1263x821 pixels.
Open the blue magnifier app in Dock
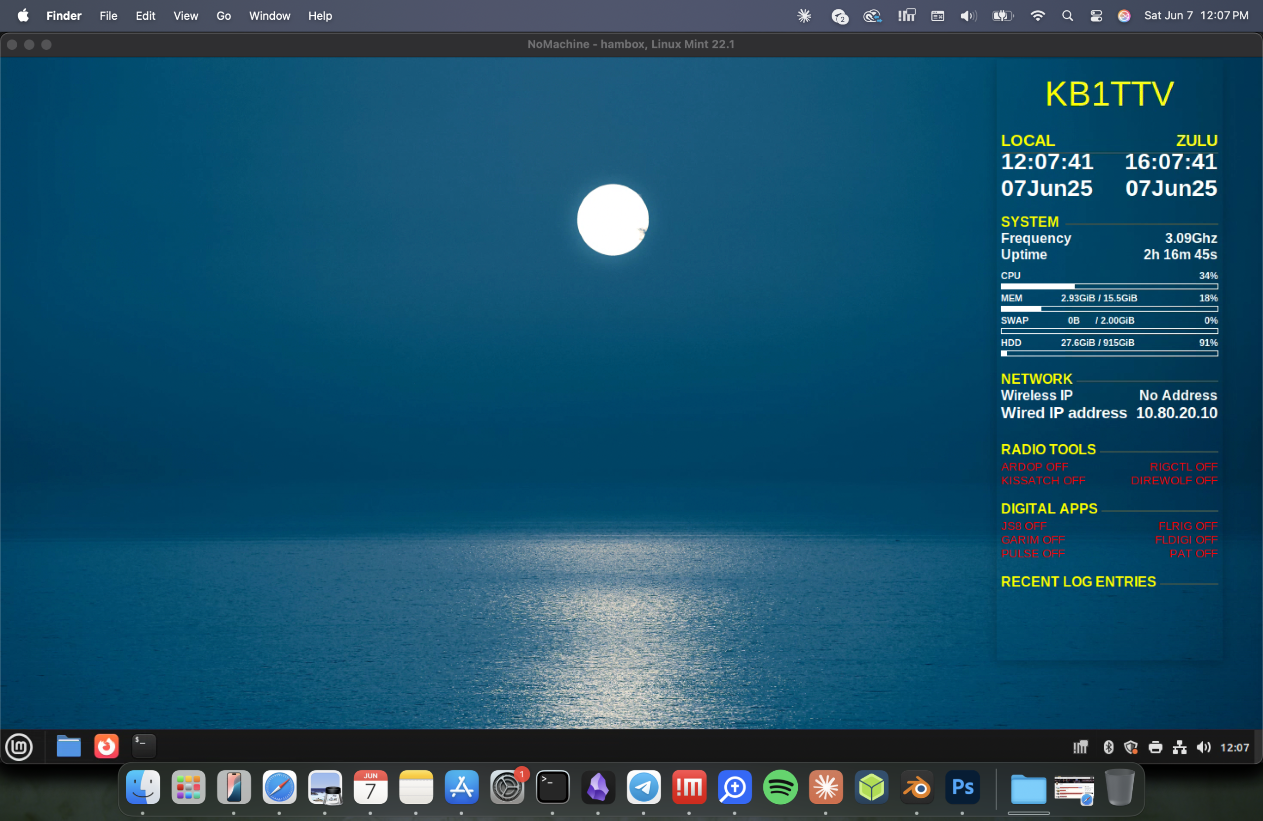pos(735,787)
